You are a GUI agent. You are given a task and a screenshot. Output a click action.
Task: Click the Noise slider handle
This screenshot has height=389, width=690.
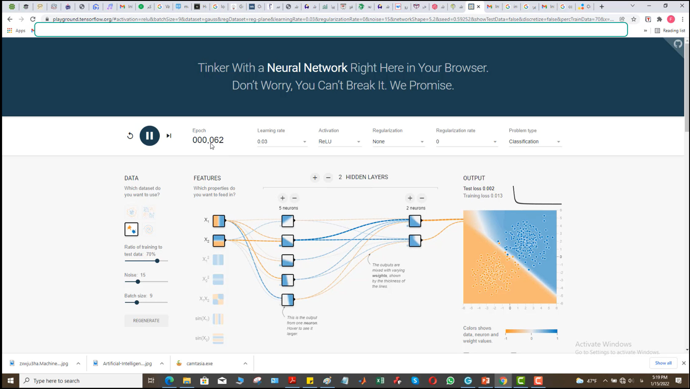pyautogui.click(x=138, y=281)
